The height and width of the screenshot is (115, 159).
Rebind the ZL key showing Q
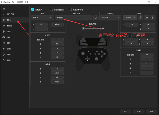tap(41, 25)
